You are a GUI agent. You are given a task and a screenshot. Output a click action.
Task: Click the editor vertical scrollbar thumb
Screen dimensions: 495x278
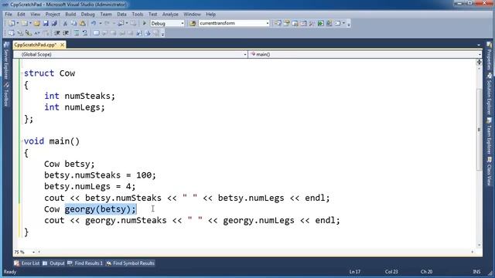[479, 130]
